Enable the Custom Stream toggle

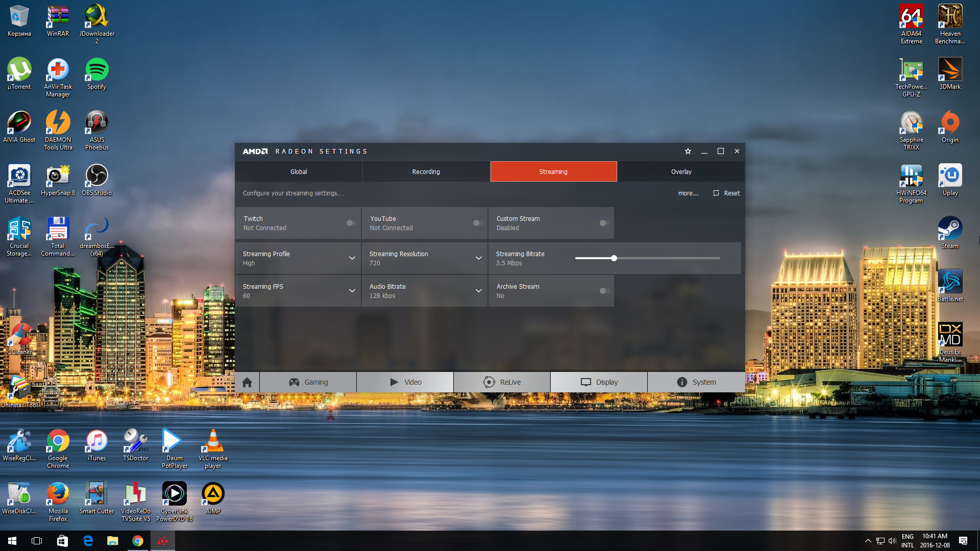[x=604, y=223]
